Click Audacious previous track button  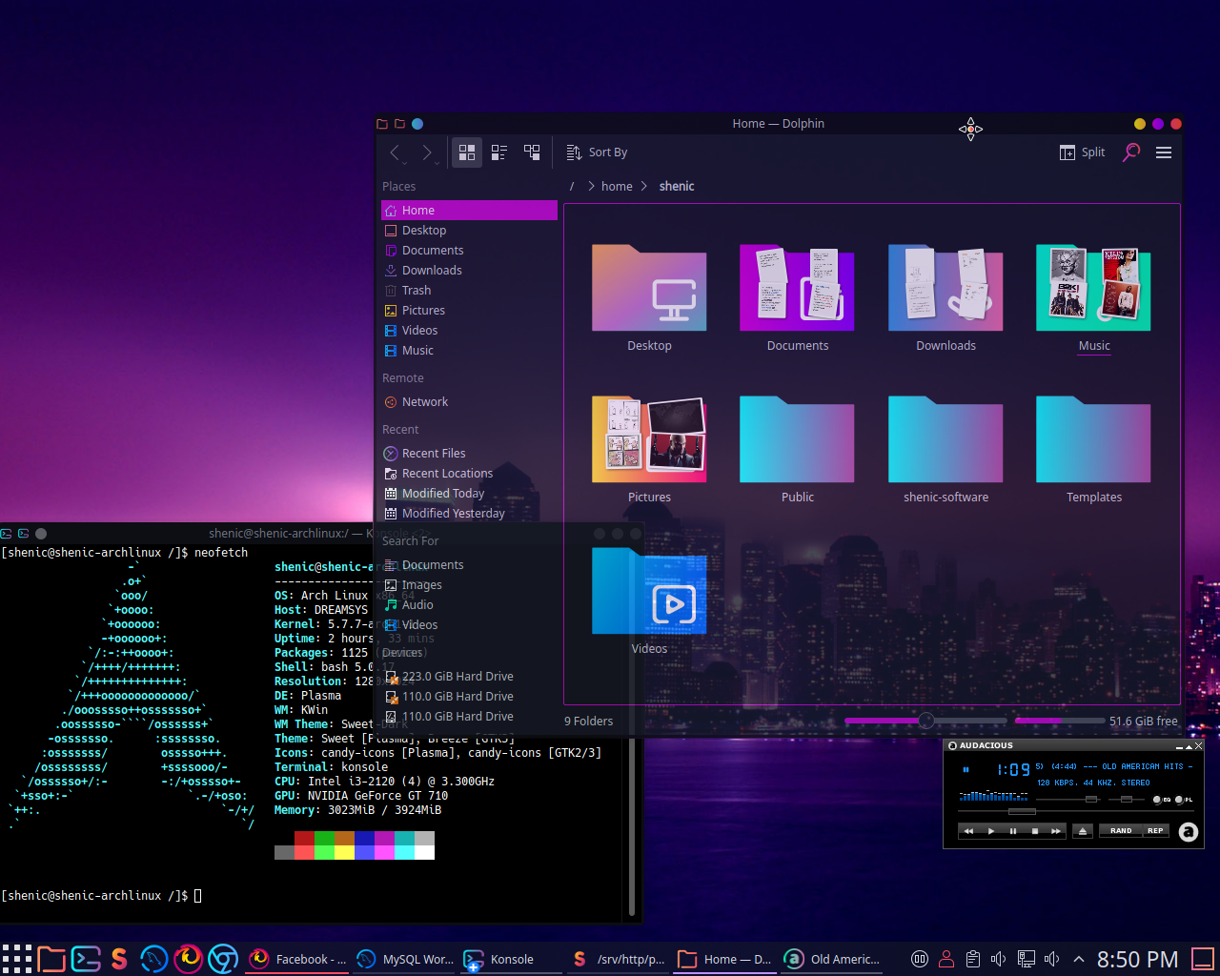(x=968, y=831)
